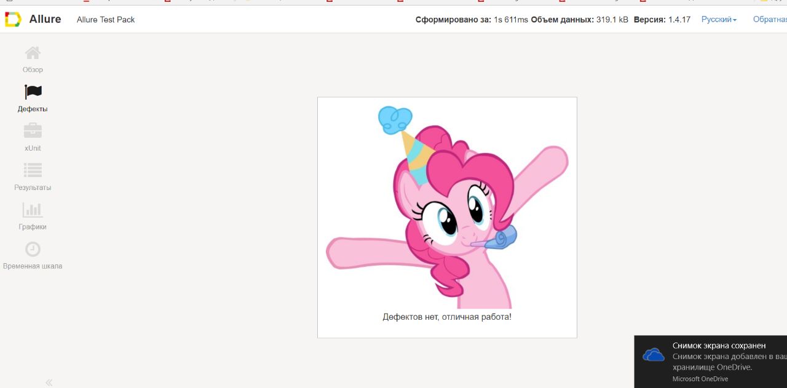Click the Дефекты menu label
787x388 pixels.
click(x=33, y=109)
